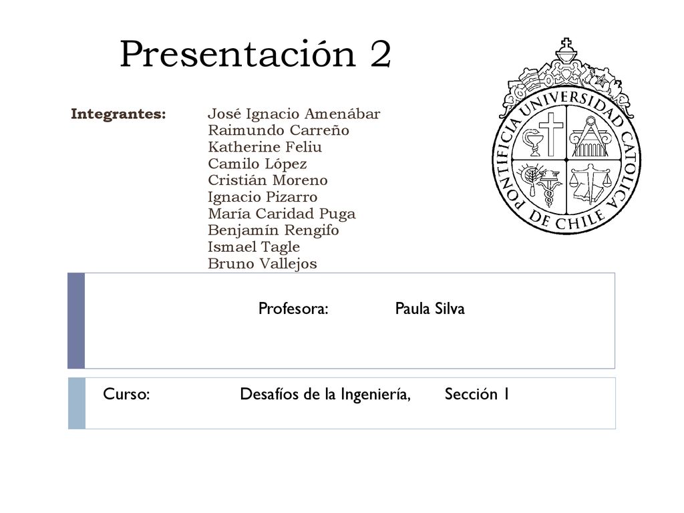Select the name Cristián Moreno
684x513 pixels.
[x=267, y=180]
